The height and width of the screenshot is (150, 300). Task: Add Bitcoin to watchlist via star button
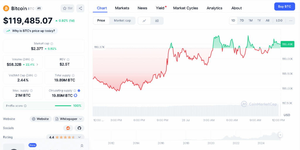click(68, 8)
